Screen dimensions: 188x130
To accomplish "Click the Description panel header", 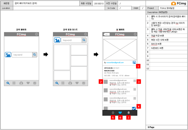I will tap(167, 12).
